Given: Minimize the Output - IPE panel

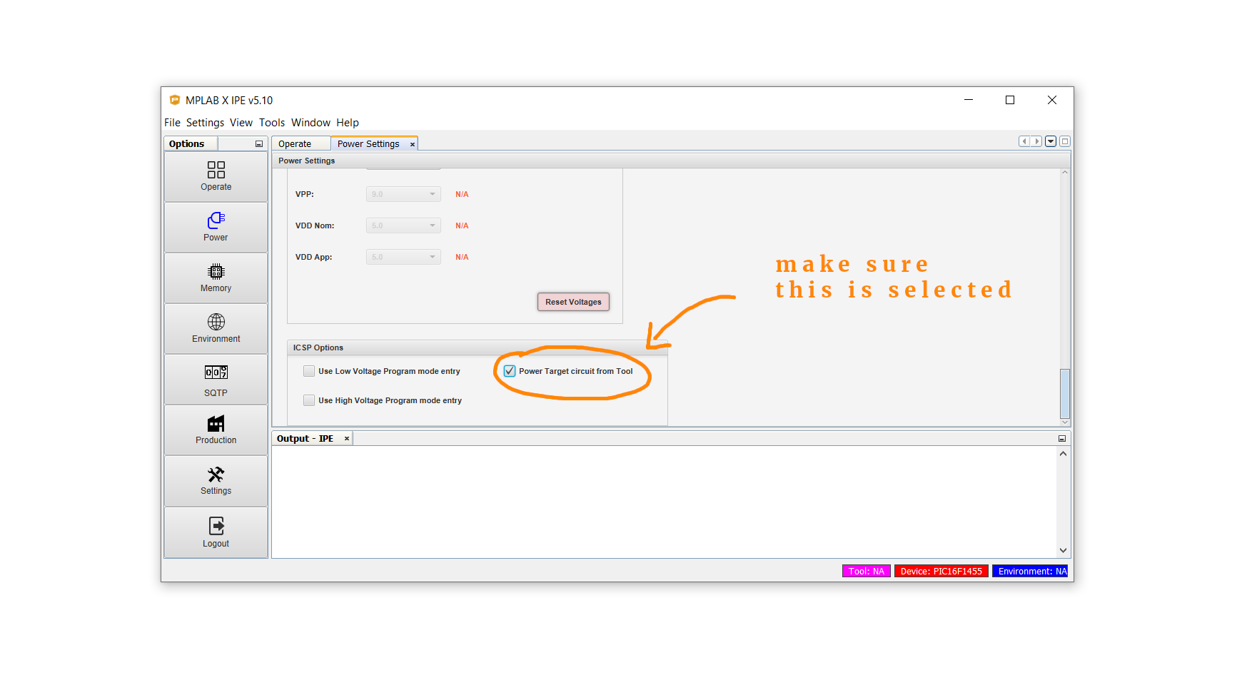Looking at the screenshot, I should (x=1061, y=439).
